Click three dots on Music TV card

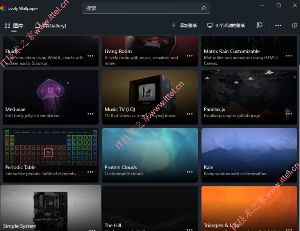(x=190, y=114)
